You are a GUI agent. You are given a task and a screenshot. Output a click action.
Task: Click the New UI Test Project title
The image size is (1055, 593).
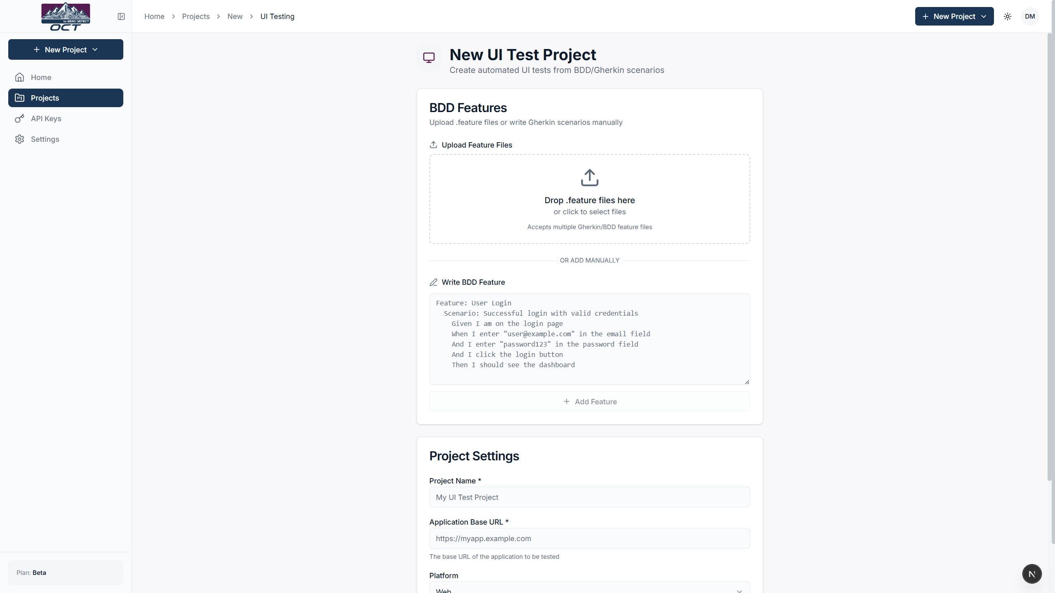click(x=523, y=55)
